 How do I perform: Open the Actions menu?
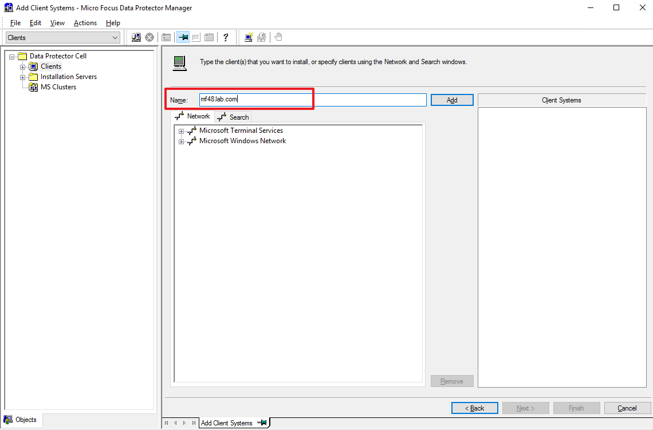pos(85,23)
